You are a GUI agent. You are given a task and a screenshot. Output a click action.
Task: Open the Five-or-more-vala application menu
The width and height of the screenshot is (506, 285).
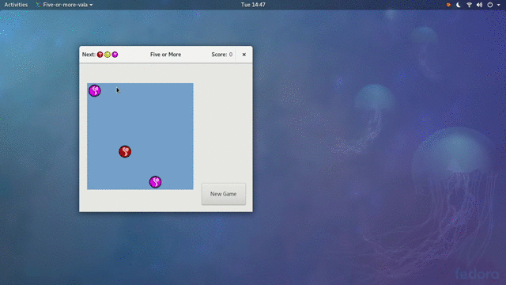click(64, 5)
